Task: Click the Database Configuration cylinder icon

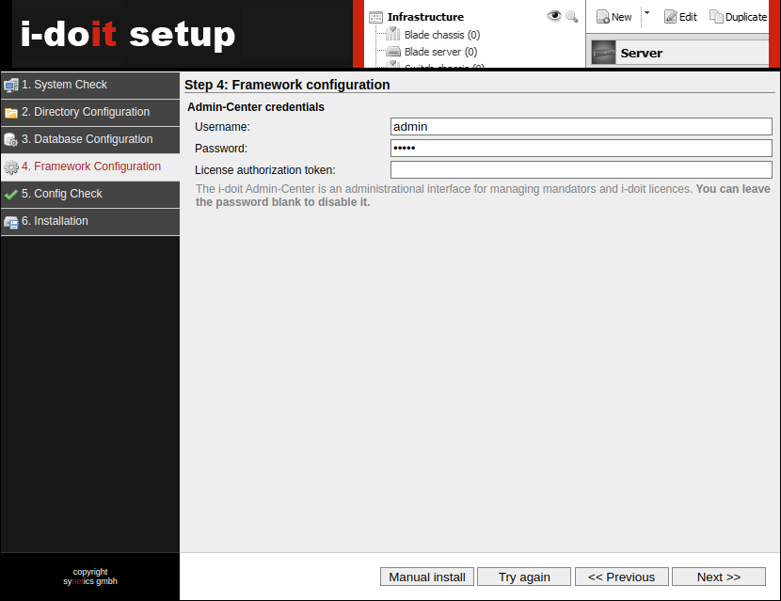Action: tap(11, 140)
